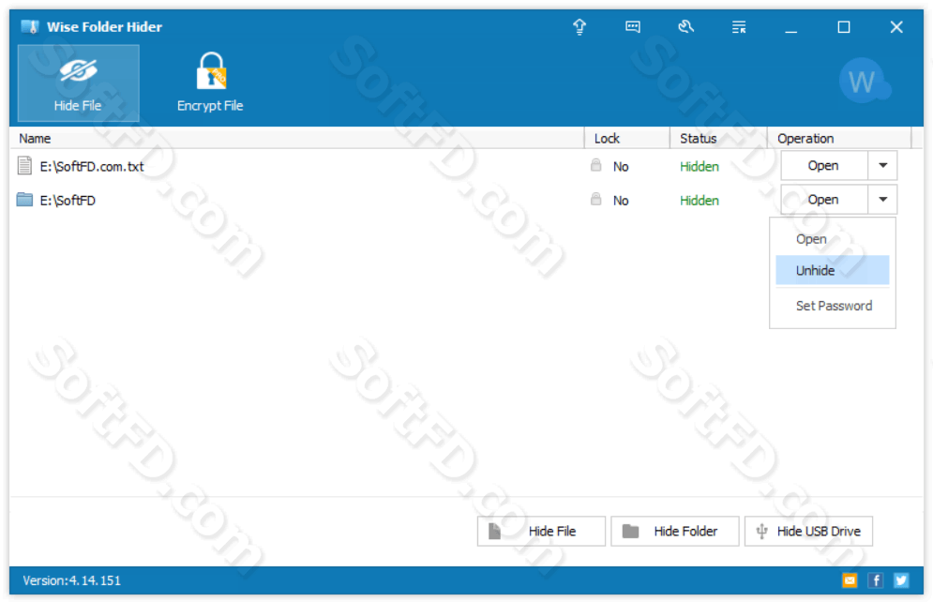This screenshot has width=933, height=602.
Task: Click the Hide USB Drive button
Action: (x=808, y=532)
